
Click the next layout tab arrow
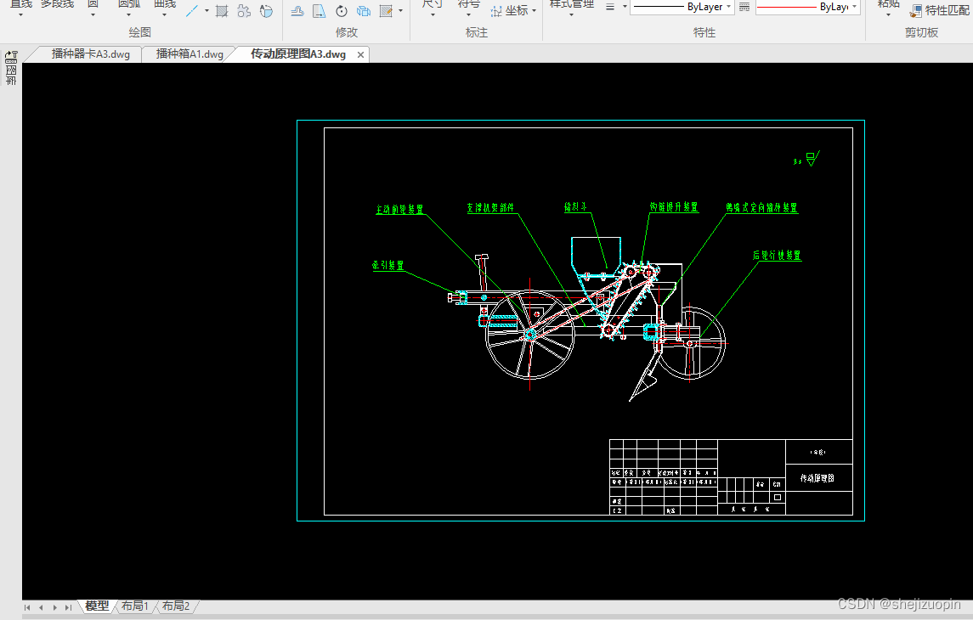click(x=54, y=607)
